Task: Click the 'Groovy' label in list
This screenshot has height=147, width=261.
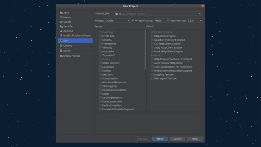Action: (68, 46)
